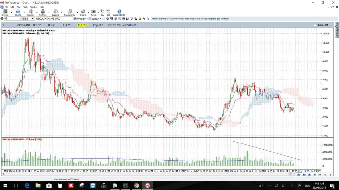Open Google Chrome from the taskbar

tap(136, 185)
